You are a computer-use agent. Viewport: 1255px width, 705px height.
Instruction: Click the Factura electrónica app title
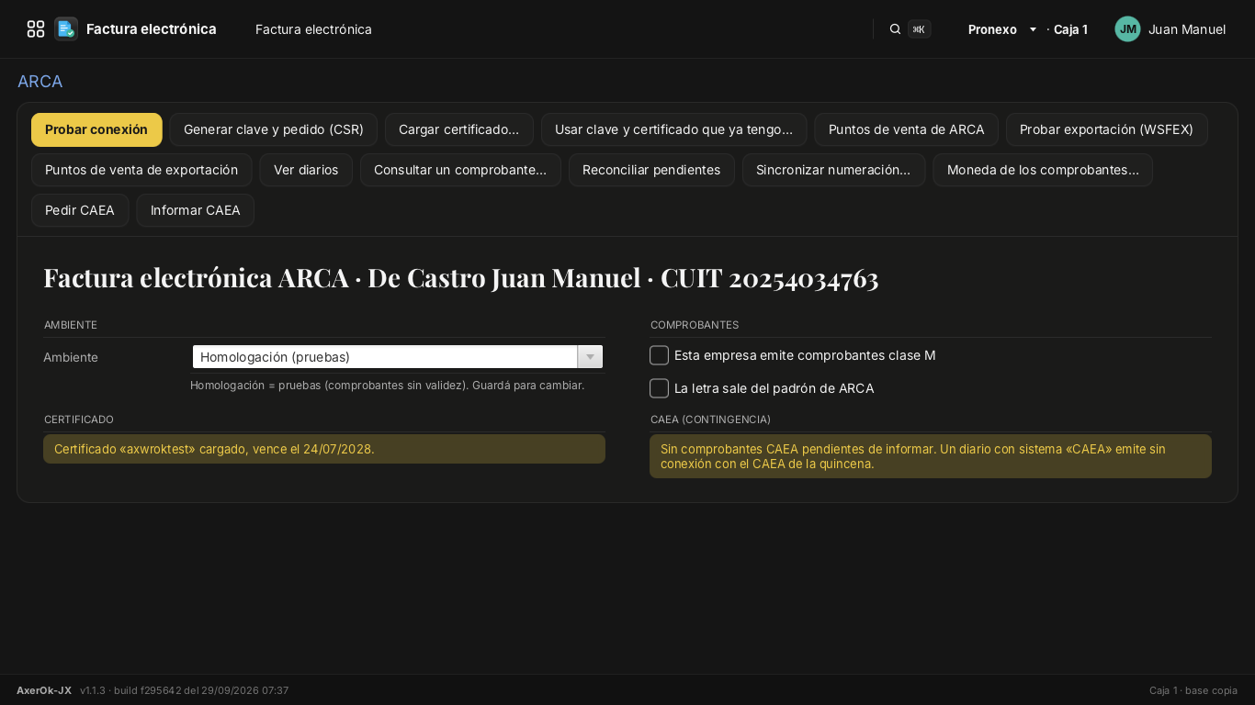[152, 29]
